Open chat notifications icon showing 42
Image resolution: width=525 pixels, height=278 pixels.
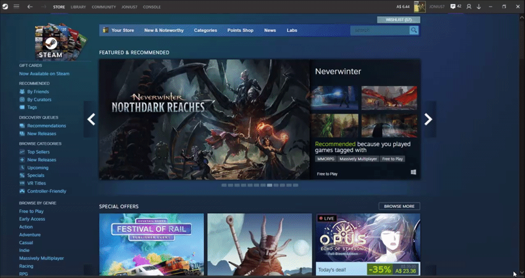(456, 6)
